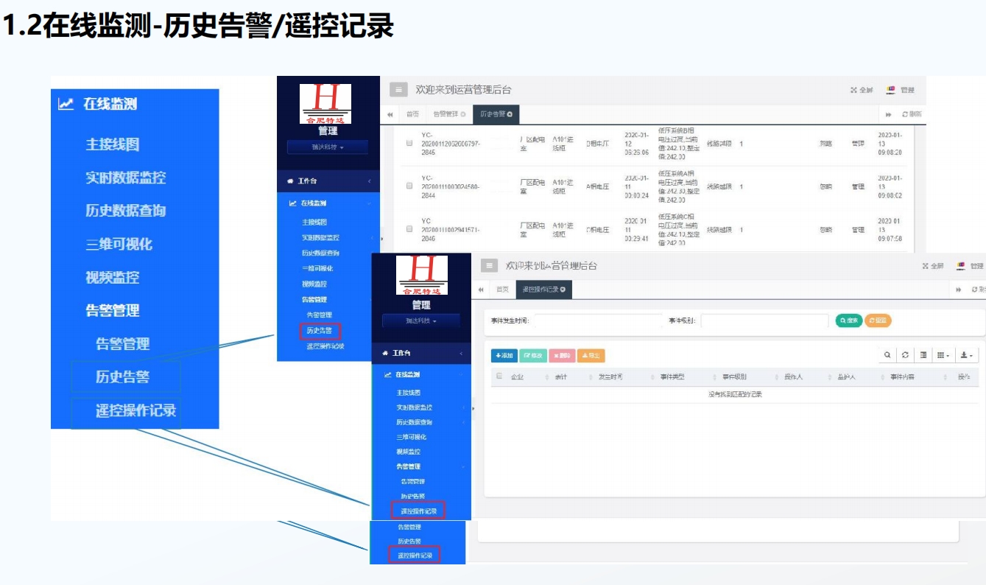Close the 历史告警 tab with its x icon
The height and width of the screenshot is (585, 986).
[510, 114]
